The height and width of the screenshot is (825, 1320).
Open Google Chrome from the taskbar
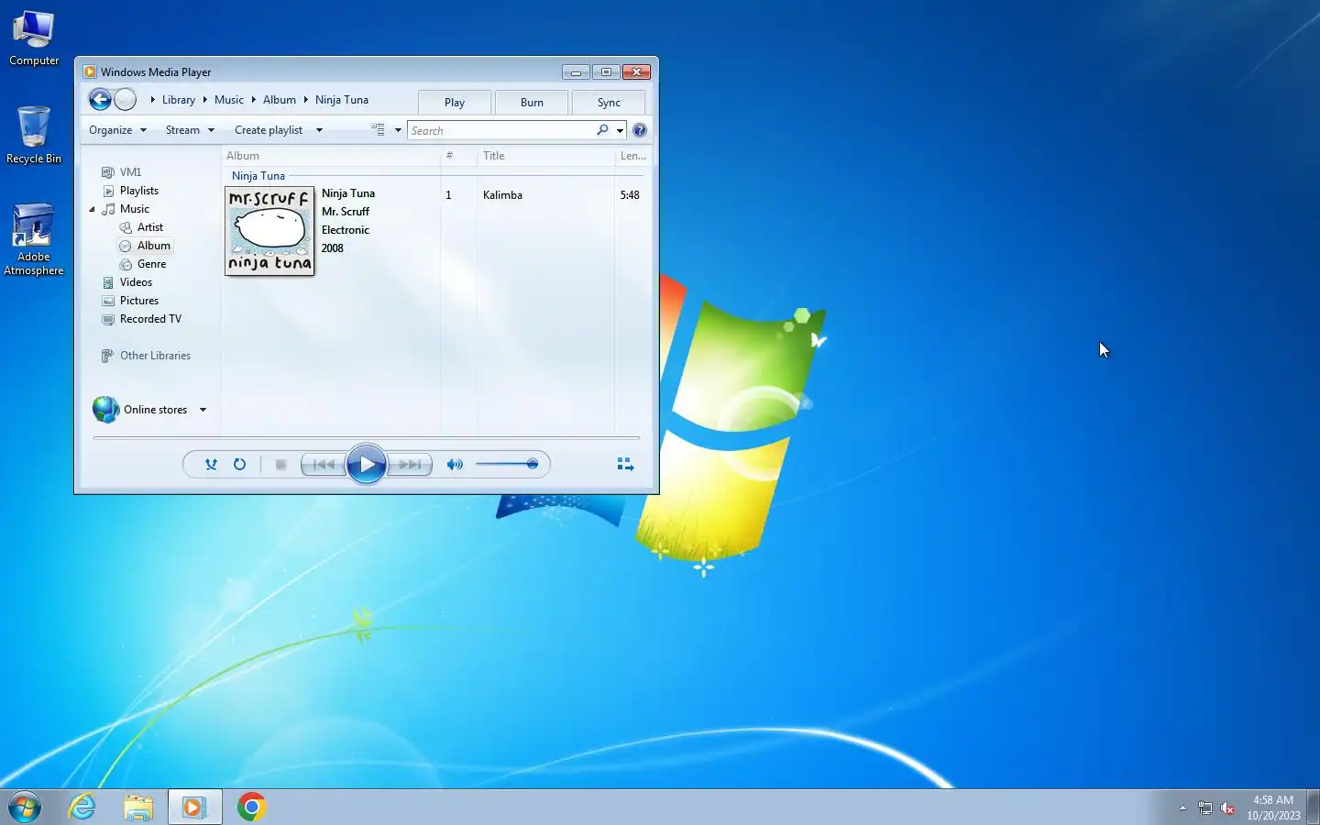251,807
